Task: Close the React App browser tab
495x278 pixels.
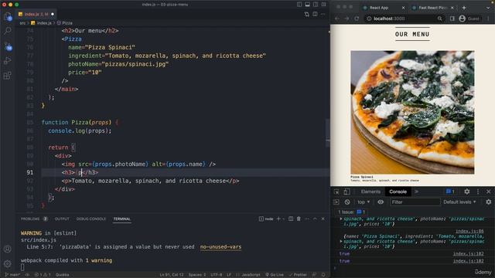Action: (x=403, y=8)
